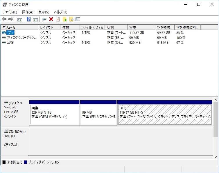Click the disk pane vertical scrollbar thumb
The image size is (219, 173).
pos(216,119)
